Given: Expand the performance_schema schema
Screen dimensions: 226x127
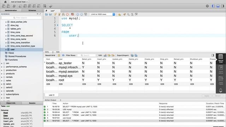Looking at the screenshot, I should [x=2, y=67].
